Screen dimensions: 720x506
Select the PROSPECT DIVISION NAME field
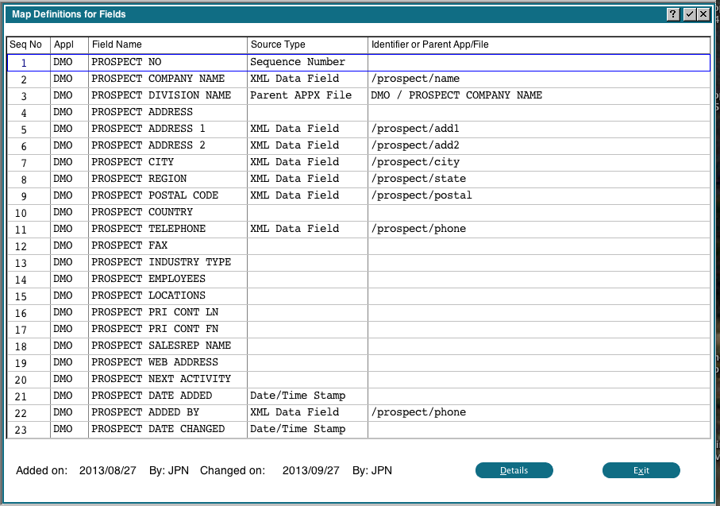161,95
